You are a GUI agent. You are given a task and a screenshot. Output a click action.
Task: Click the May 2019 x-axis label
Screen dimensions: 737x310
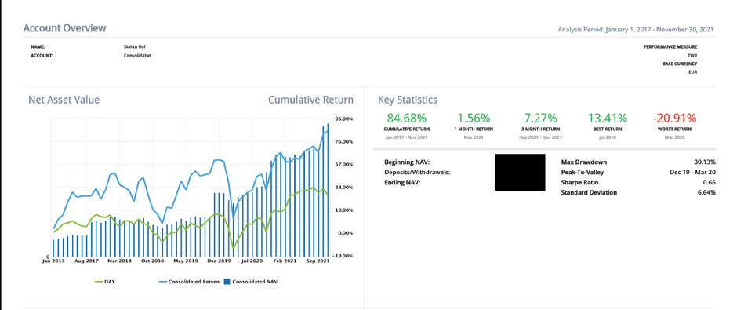pos(186,261)
